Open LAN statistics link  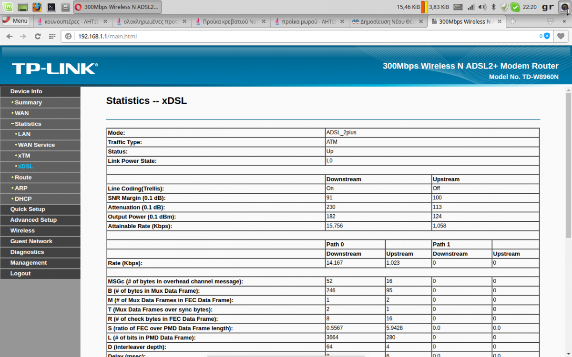coord(24,134)
